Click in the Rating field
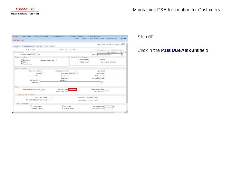This screenshot has height=174, width=232. tap(42, 73)
